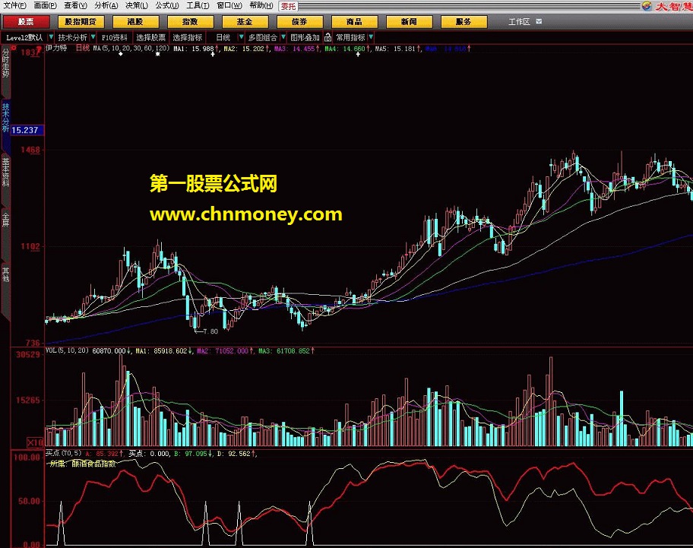Select the 债券 category button

pyautogui.click(x=299, y=21)
